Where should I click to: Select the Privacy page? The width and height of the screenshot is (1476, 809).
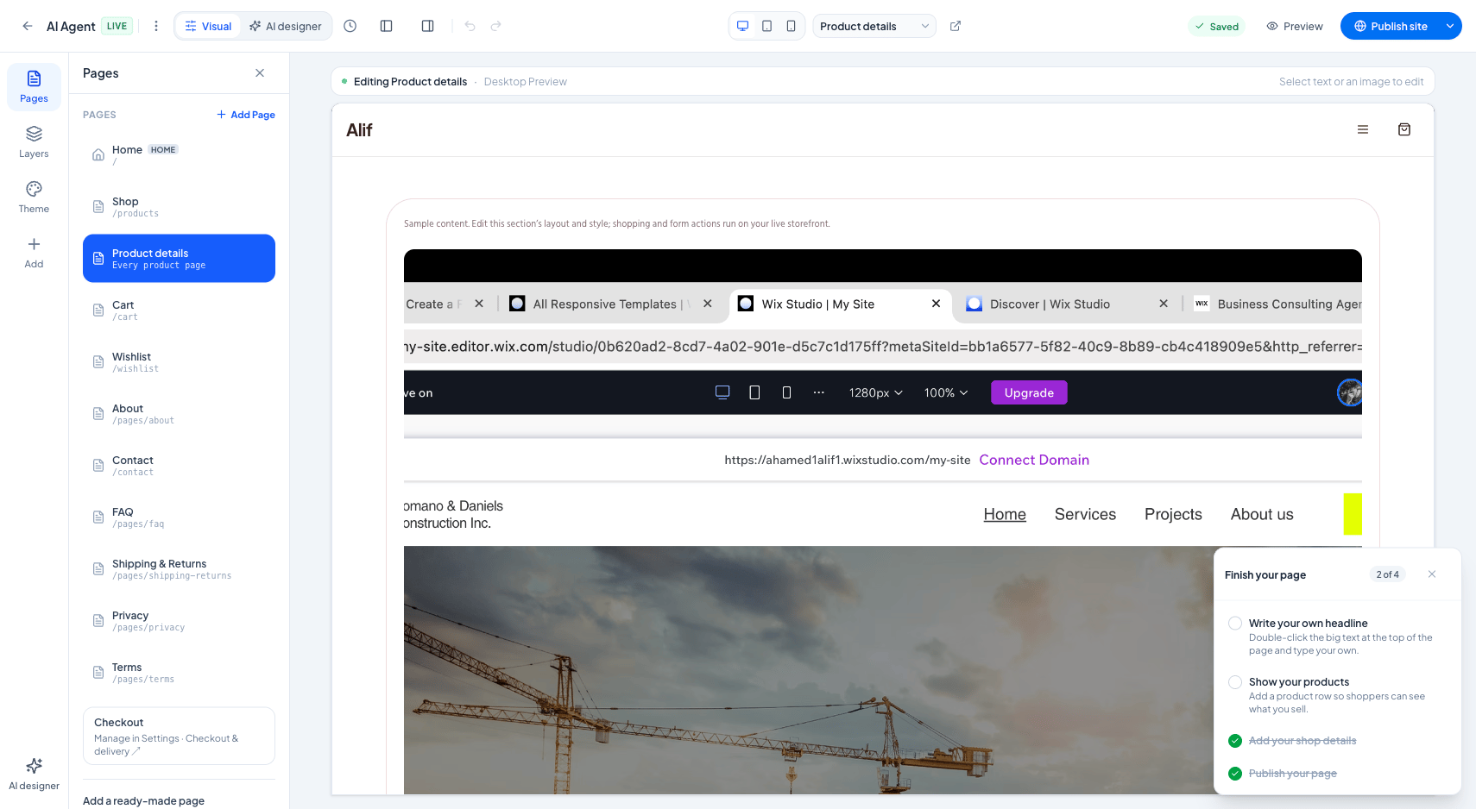[179, 621]
